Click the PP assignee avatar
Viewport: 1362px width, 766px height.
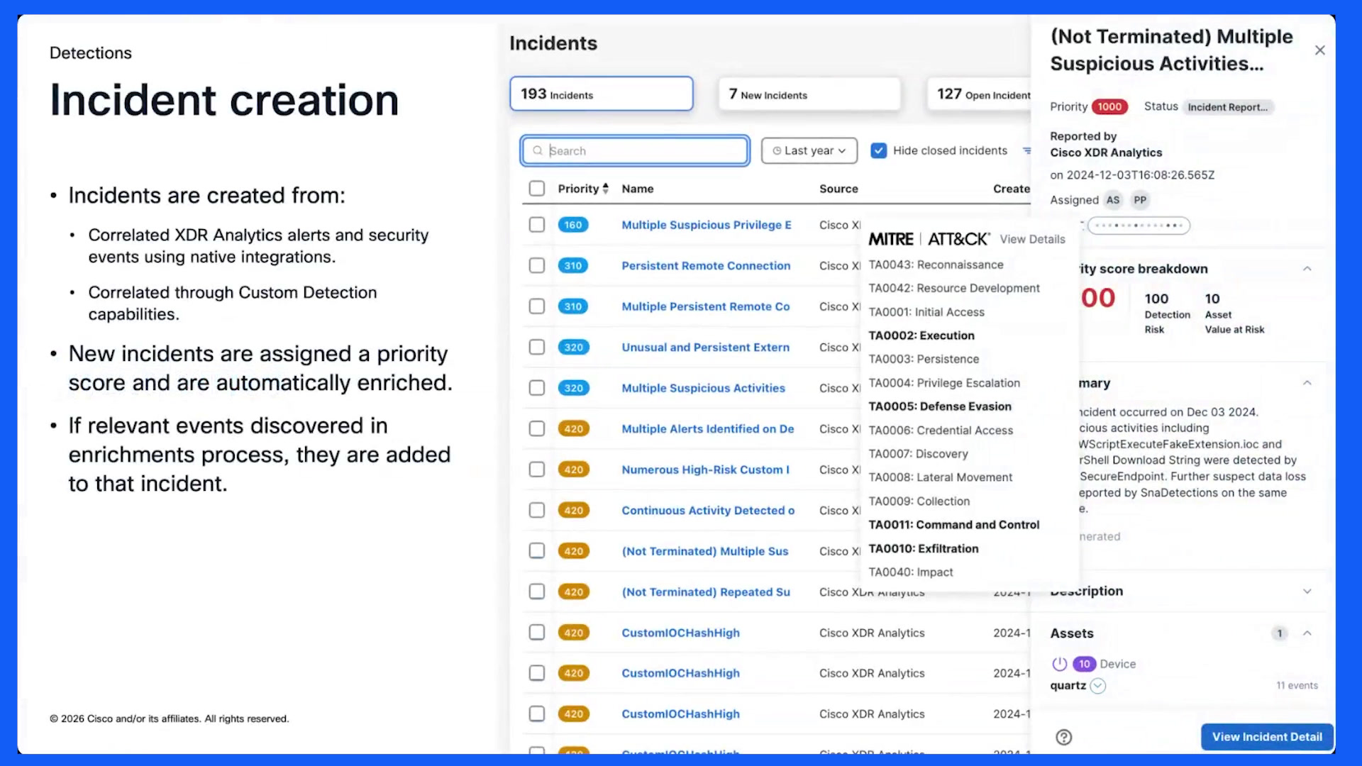[x=1140, y=200]
